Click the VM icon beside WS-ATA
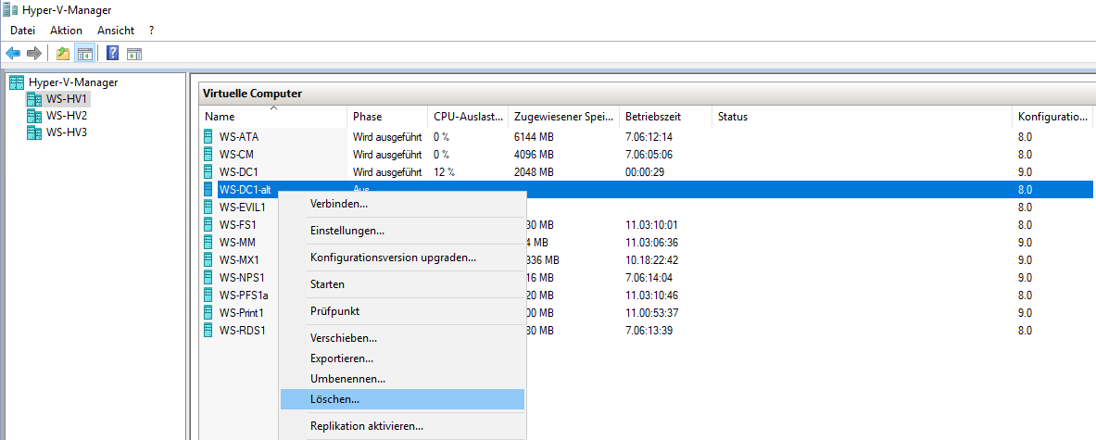The image size is (1096, 440). 208,137
